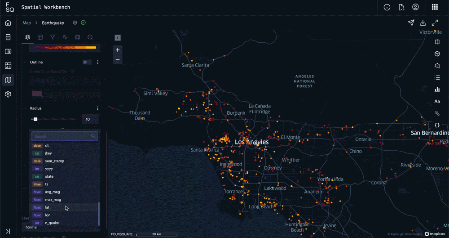Show the map legend list icon
The width and height of the screenshot is (449, 238).
[x=437, y=77]
